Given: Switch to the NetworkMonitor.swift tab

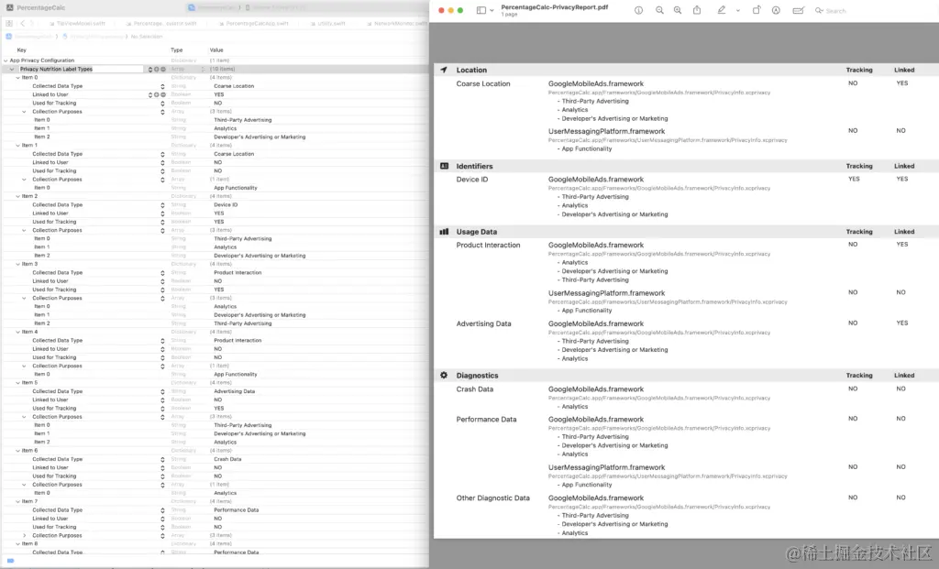Looking at the screenshot, I should 397,23.
